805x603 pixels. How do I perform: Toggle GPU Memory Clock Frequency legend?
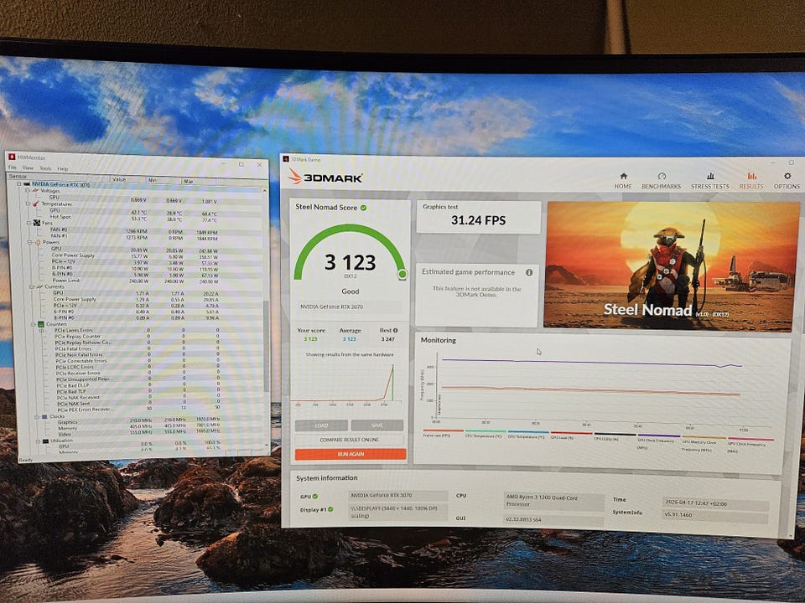pos(704,442)
